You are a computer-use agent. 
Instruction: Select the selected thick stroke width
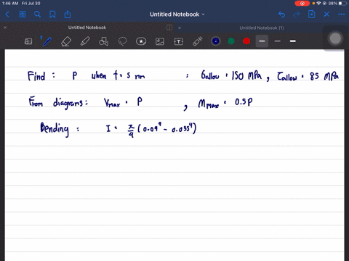coord(262,41)
